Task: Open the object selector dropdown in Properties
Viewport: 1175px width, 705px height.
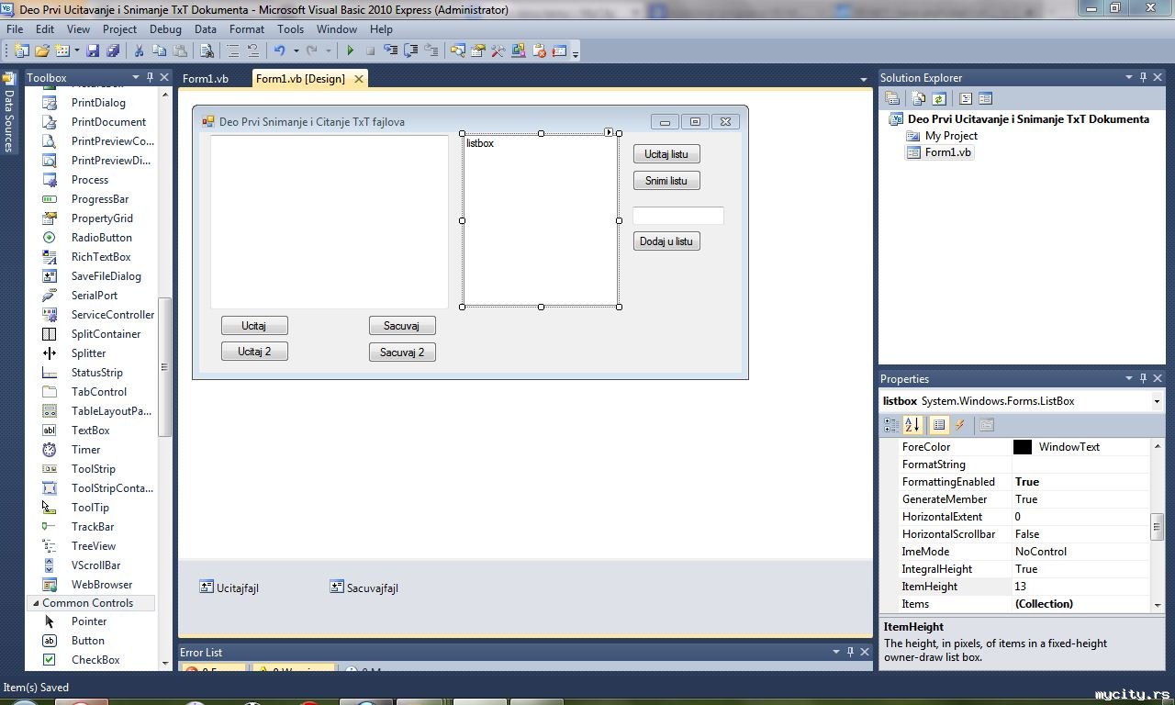Action: tap(1157, 401)
